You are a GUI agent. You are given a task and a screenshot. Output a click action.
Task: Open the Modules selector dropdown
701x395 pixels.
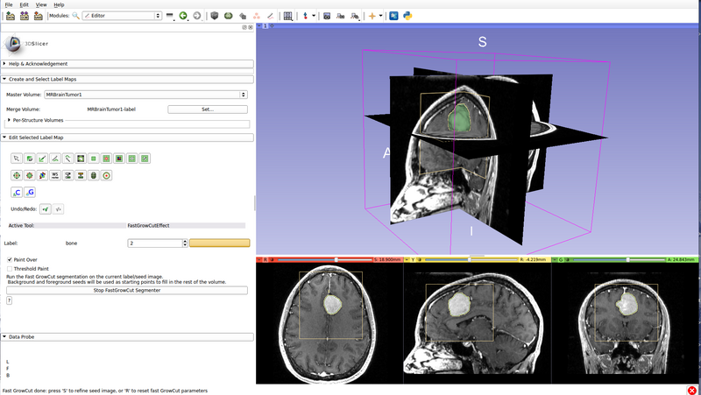[121, 16]
